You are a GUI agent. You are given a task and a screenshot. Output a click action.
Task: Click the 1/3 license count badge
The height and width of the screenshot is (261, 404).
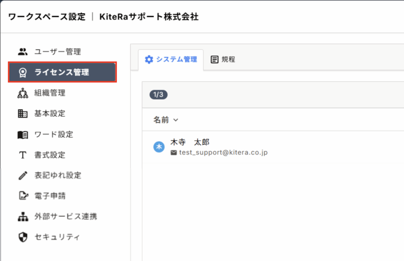pos(159,95)
